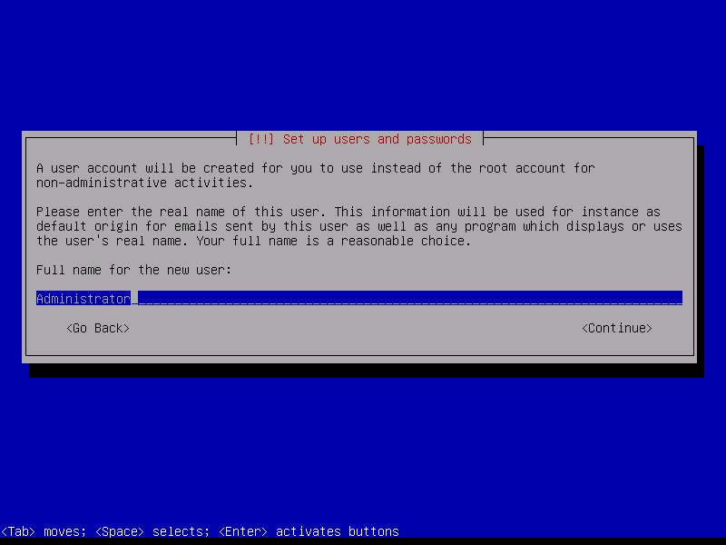Viewport: 726px width, 545px height.
Task: Click the 'default origin for emails' text line
Action: click(x=127, y=226)
